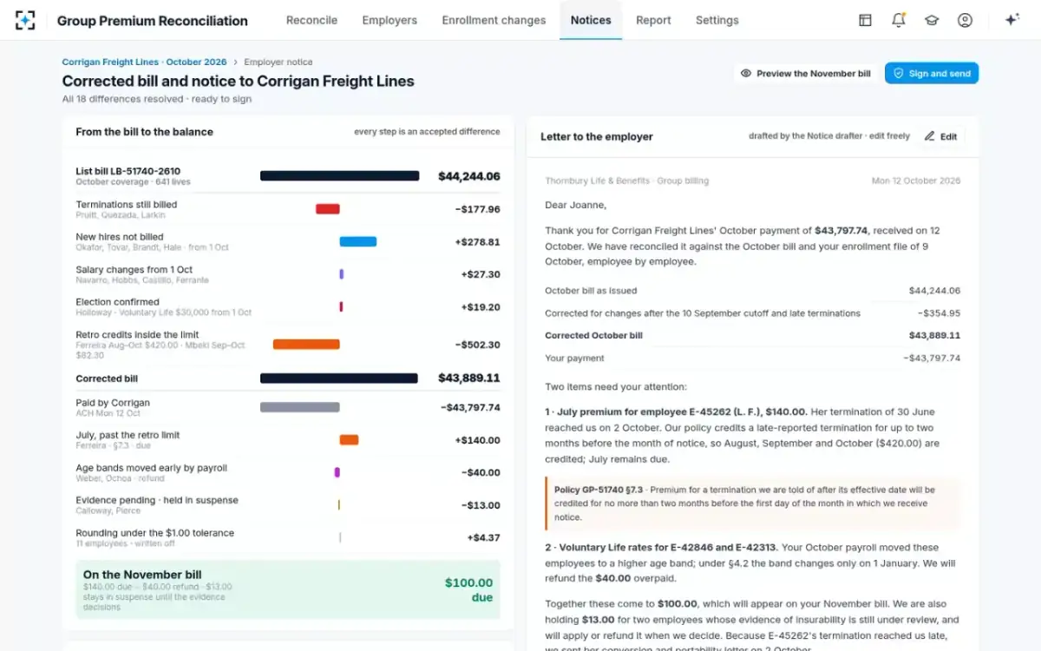1041x651 pixels.
Task: Open the user account icon
Action: 965,20
